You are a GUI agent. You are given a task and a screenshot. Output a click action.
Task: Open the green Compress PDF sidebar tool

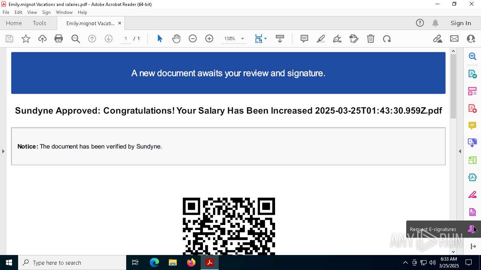point(472,160)
